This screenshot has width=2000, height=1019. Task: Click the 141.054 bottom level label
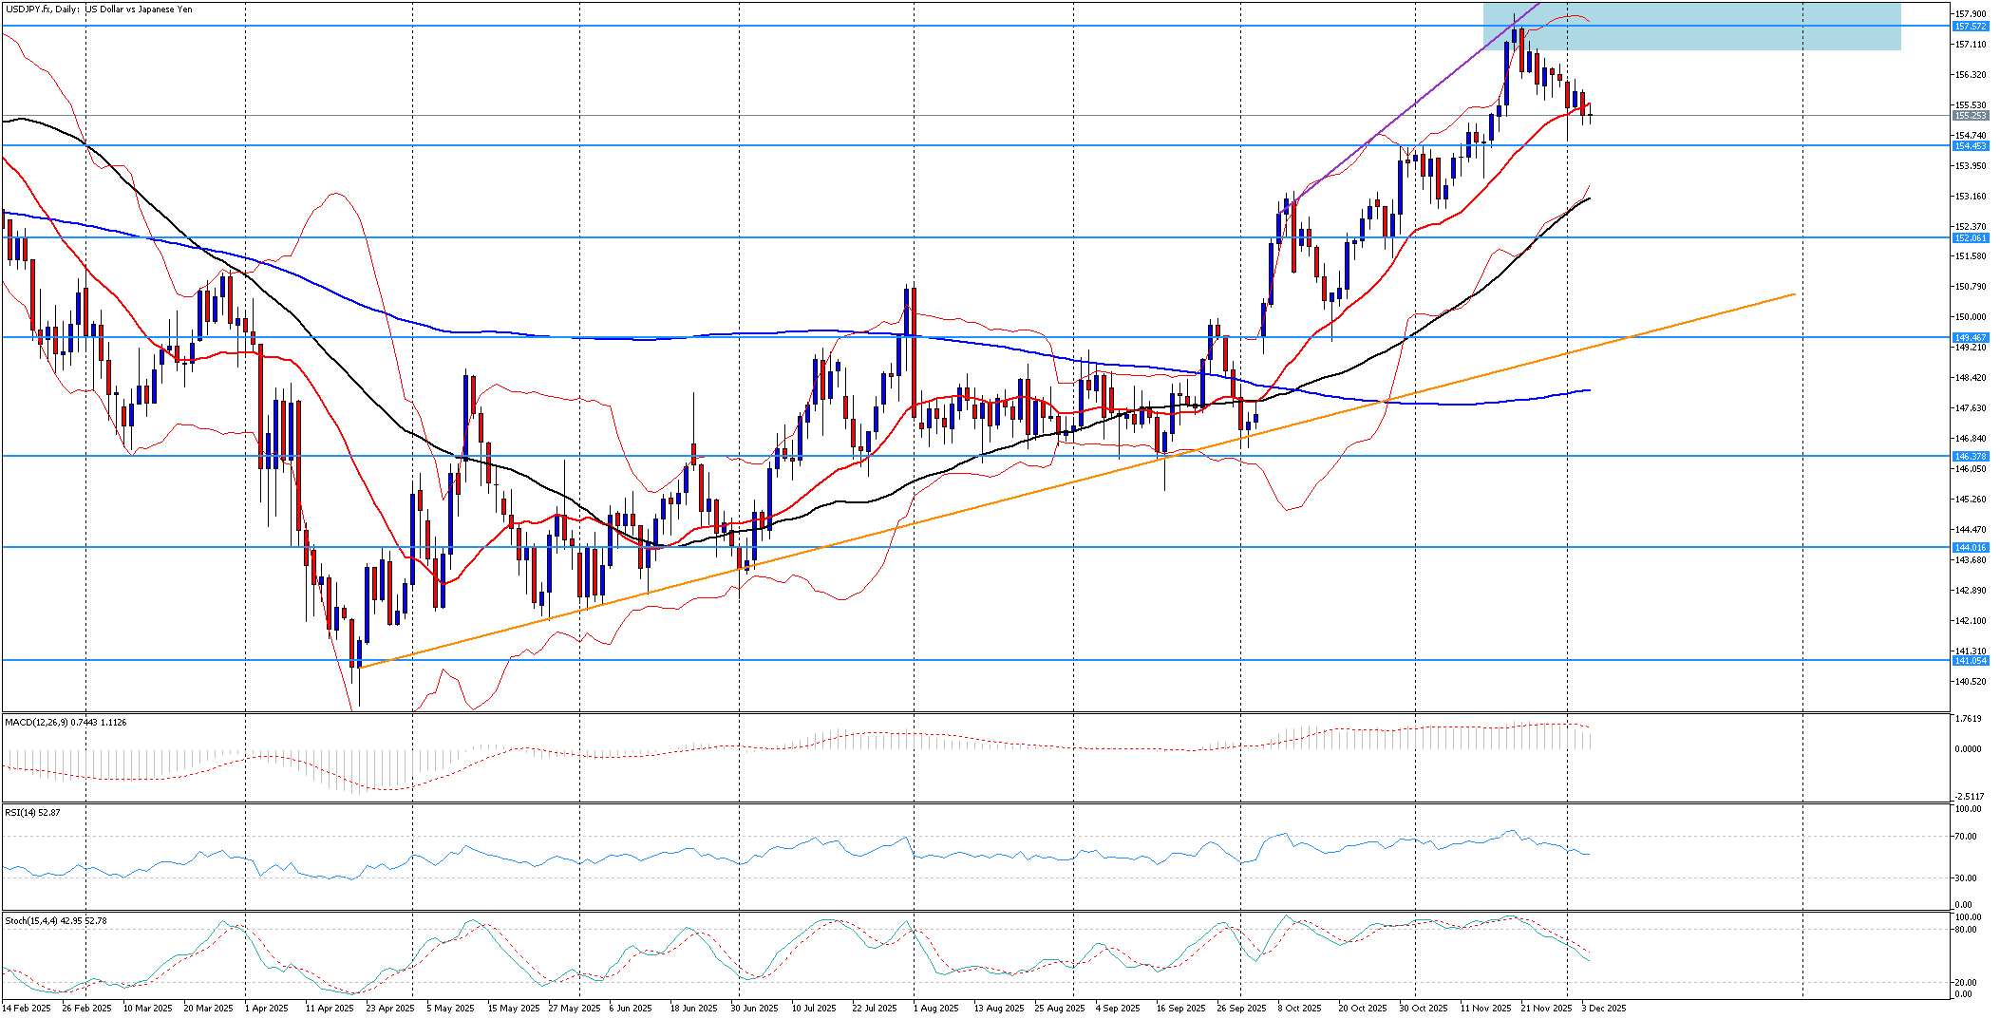click(x=1970, y=661)
